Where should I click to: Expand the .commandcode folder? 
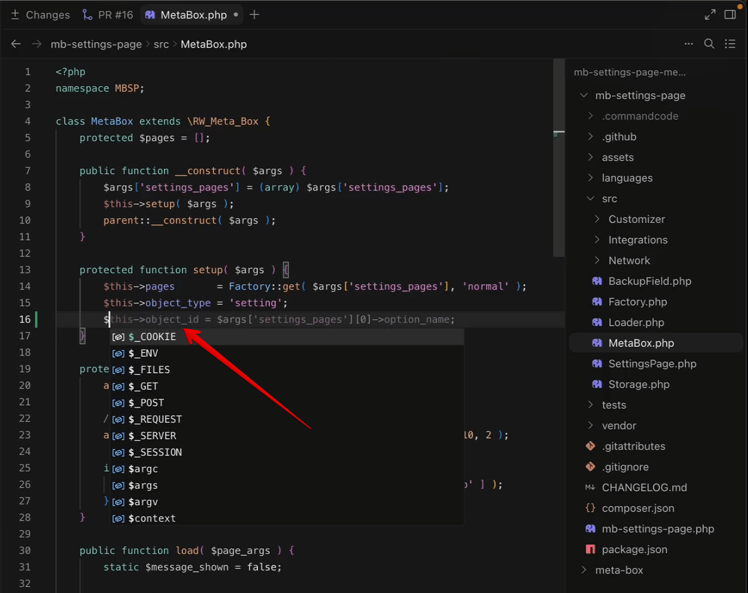[x=590, y=116]
